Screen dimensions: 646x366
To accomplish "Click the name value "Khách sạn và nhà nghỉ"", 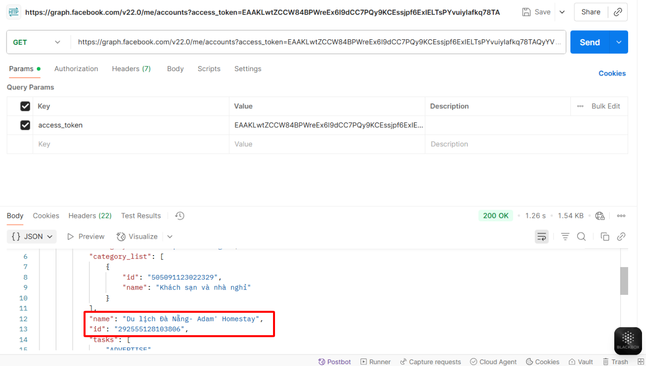I will click(x=203, y=287).
